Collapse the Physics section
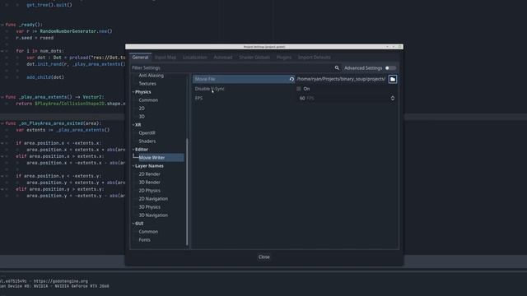The image size is (527, 296). [133, 92]
